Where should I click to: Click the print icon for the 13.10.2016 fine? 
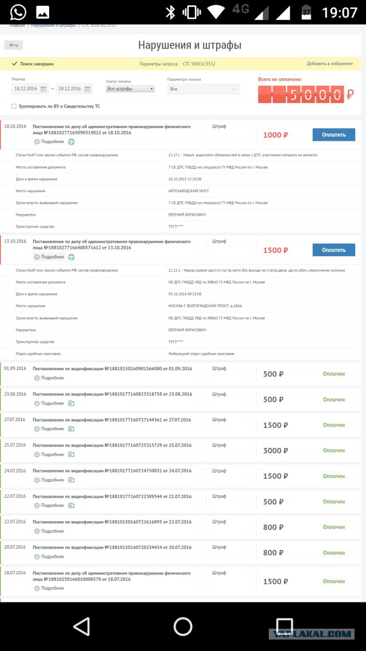tap(71, 257)
